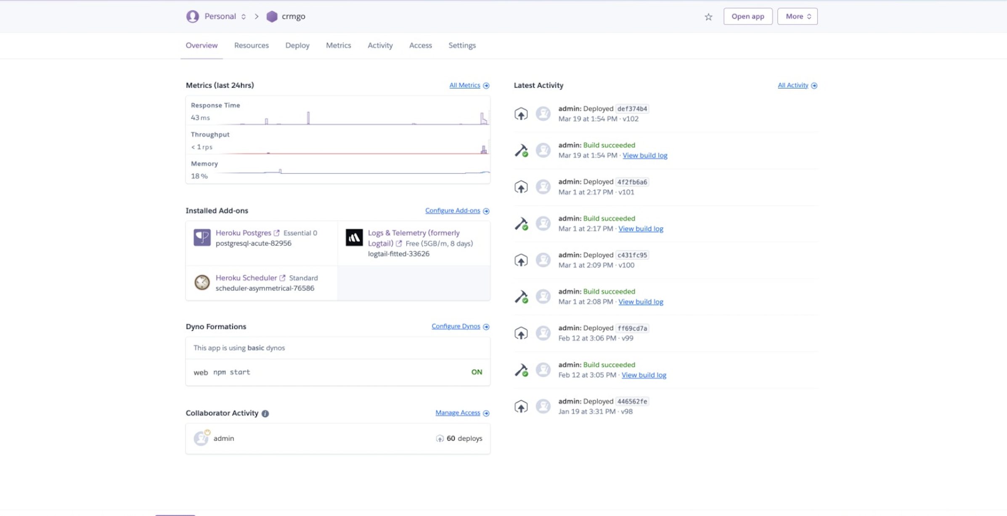The image size is (1007, 516).
Task: Click the Collaborator Activity info icon
Action: (265, 413)
